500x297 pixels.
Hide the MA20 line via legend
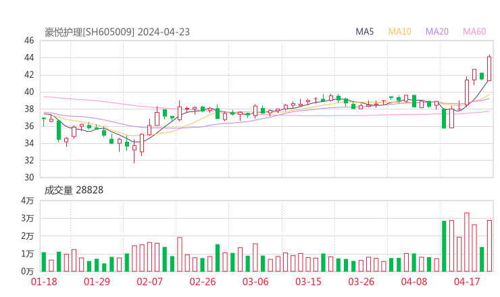tap(437, 32)
